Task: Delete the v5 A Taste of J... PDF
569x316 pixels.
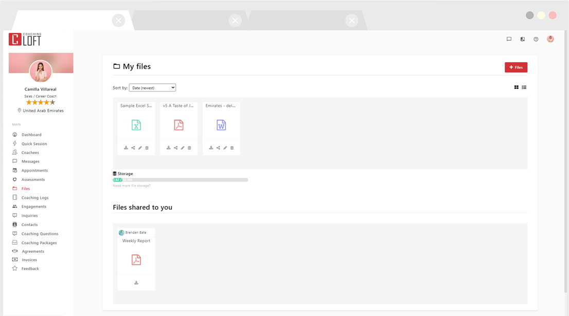Action: 189,148
